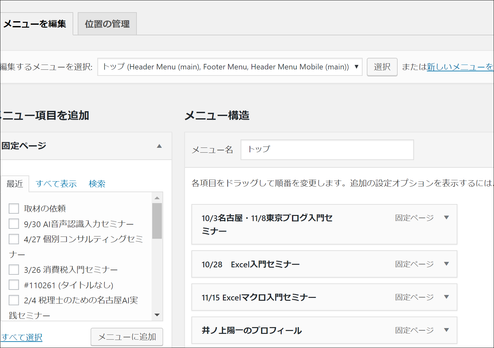Expand the 10/28 Excel入門セミナー item arrow
The image size is (494, 348).
pos(446,264)
